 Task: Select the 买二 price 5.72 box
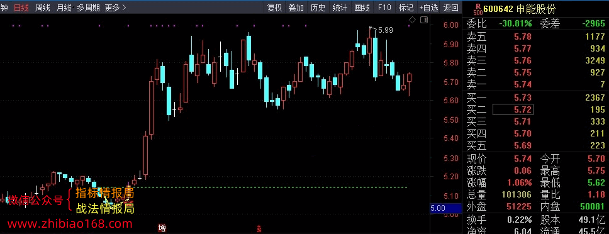513,109
